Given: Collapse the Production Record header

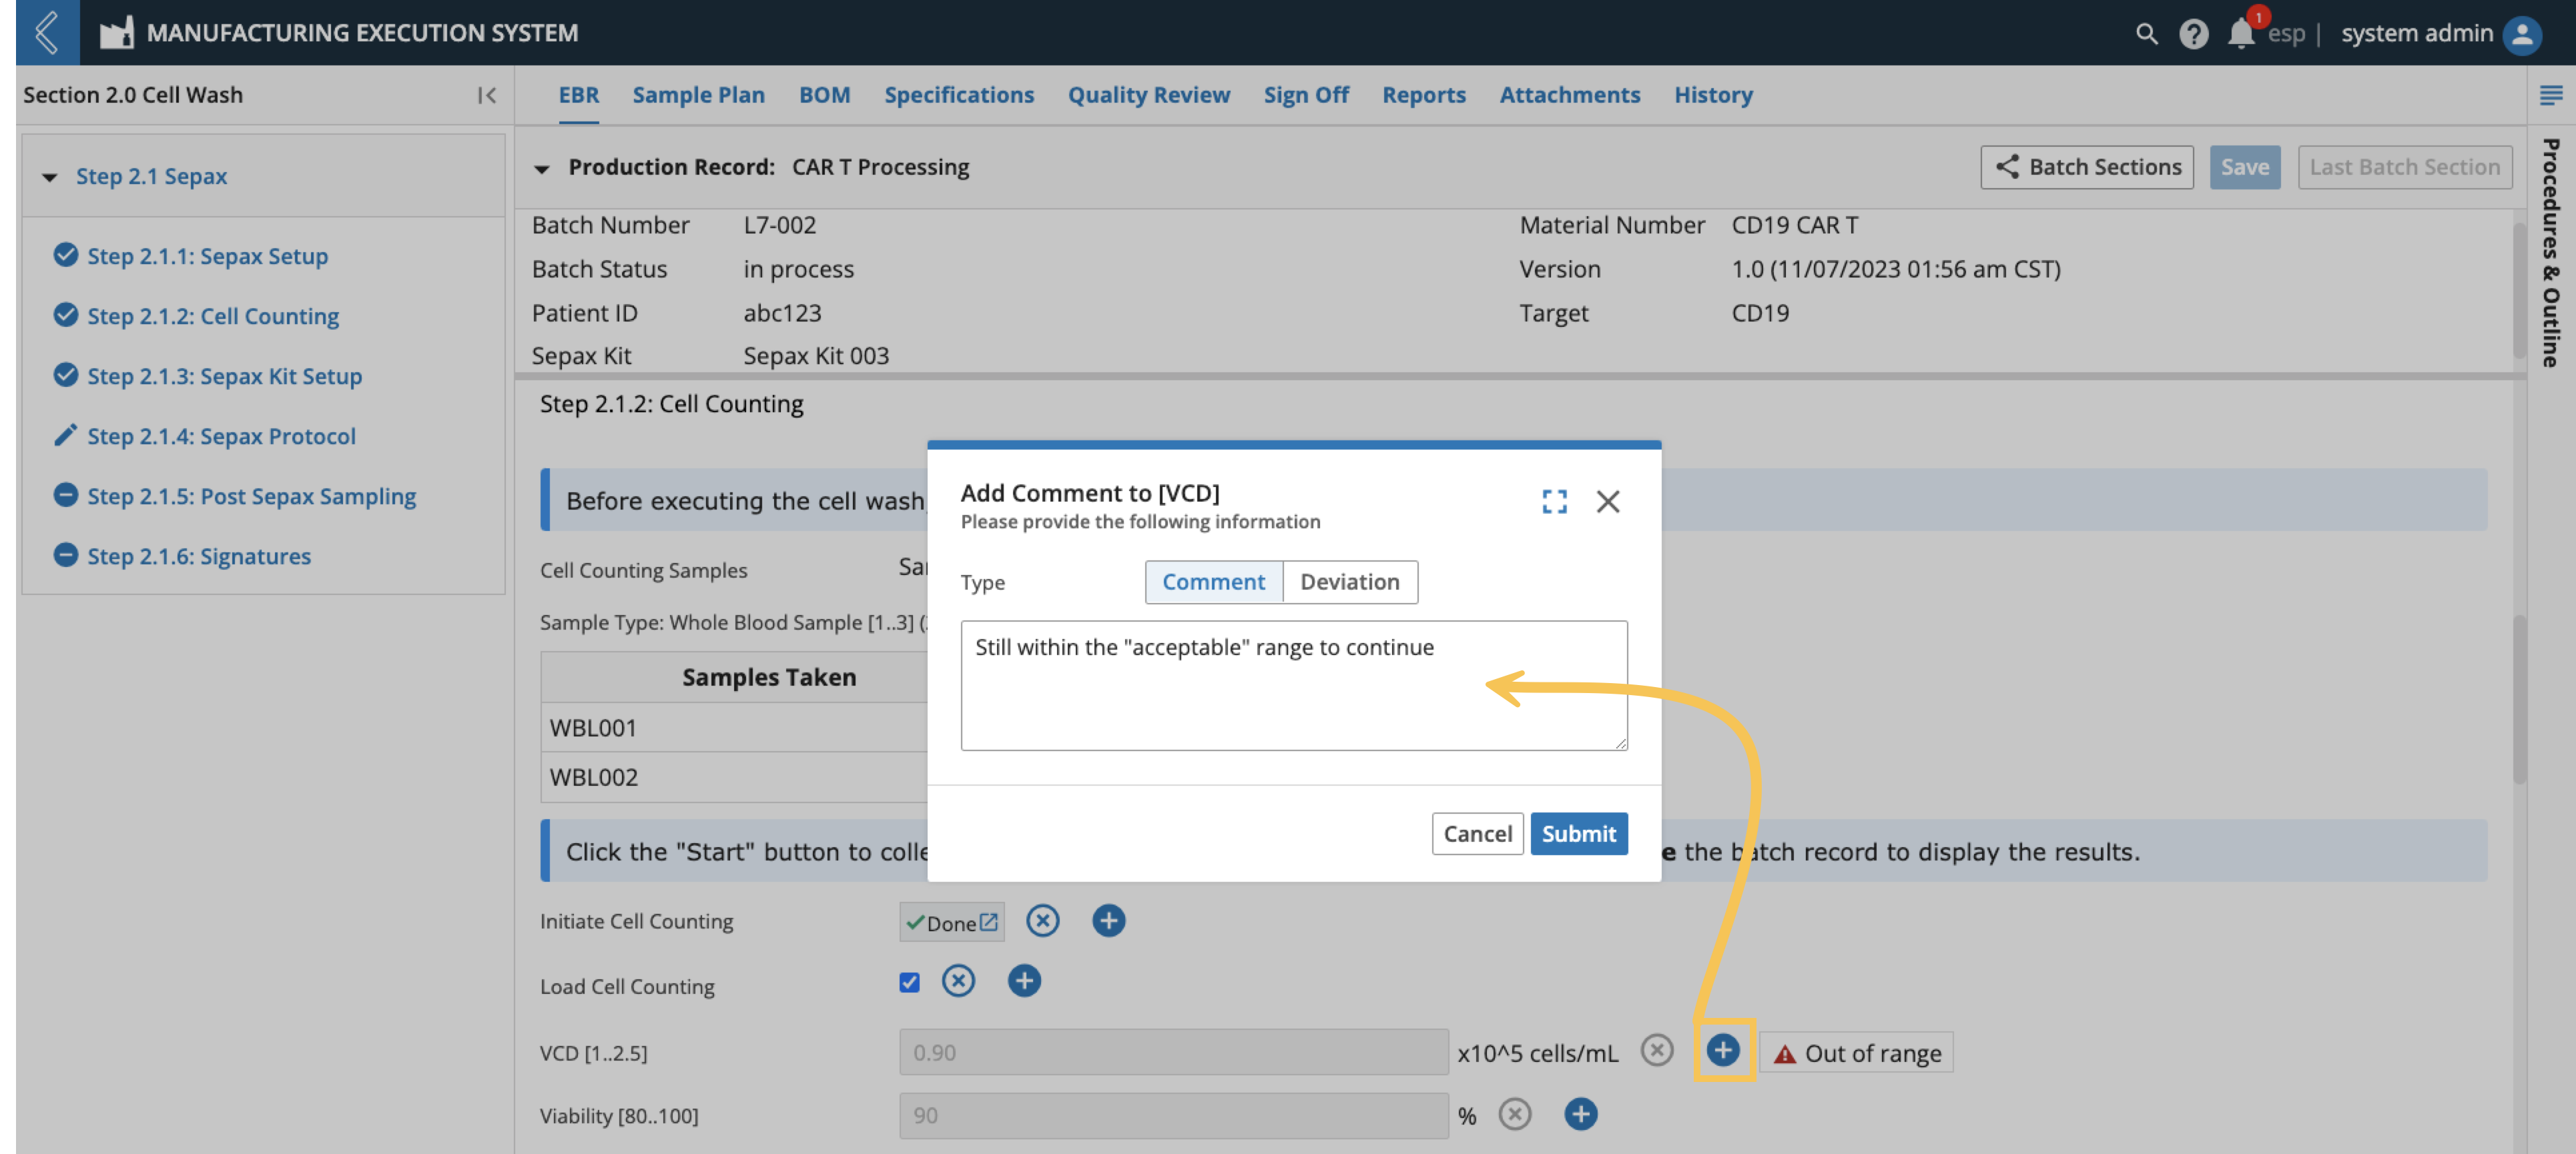Looking at the screenshot, I should point(541,168).
